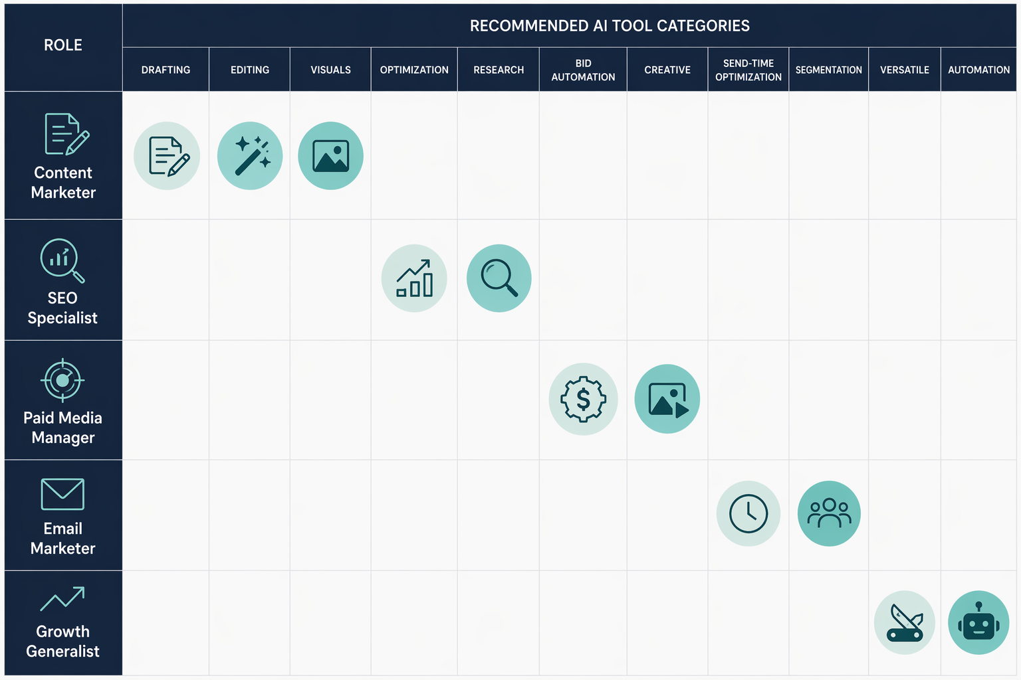Click the SEO Specialist chart magnifier icon
The image size is (1021, 680).
coord(62,260)
